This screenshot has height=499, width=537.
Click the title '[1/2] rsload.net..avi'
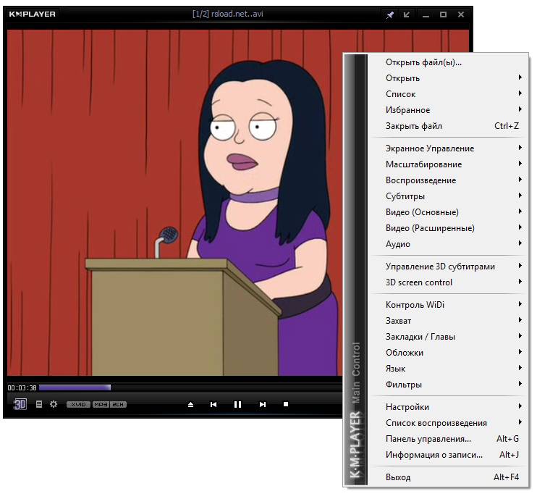[x=228, y=14]
